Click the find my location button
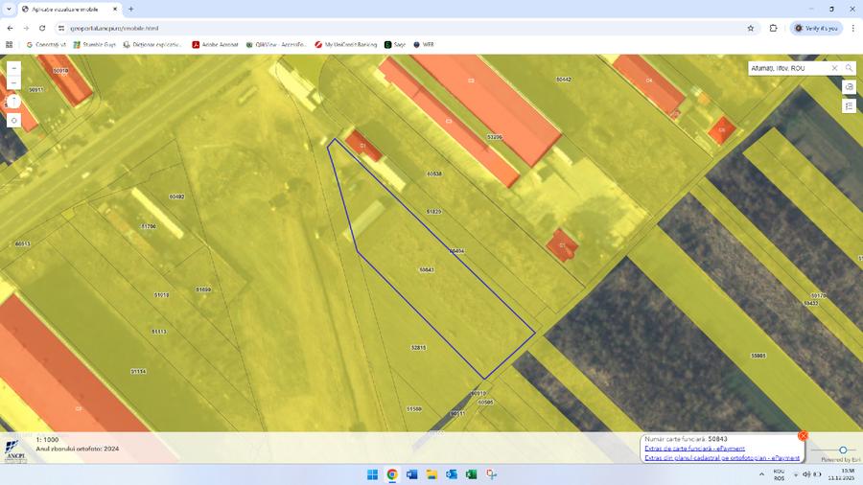Viewport: 863px width, 485px height. (x=13, y=121)
